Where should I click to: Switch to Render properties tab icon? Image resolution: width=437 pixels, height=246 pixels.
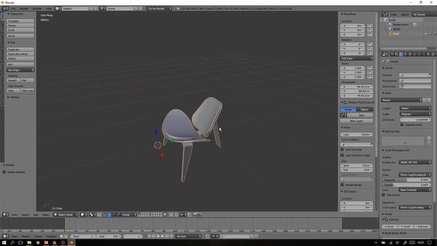pos(392,54)
